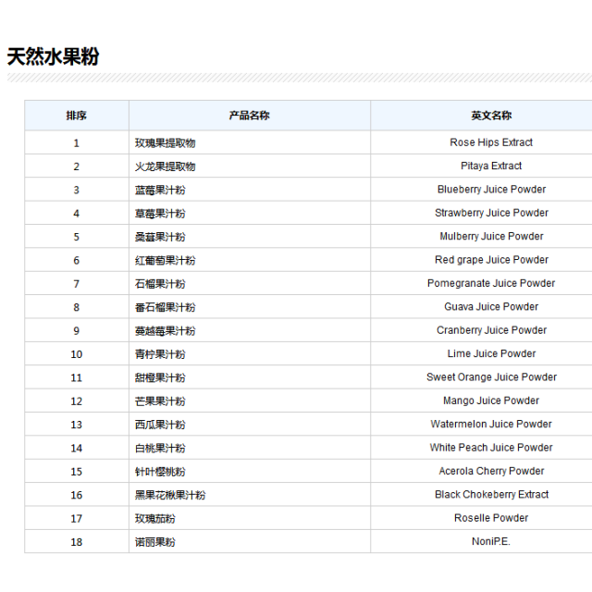Select the 英文名称 column header
Image resolution: width=592 pixels, height=592 pixels.
(491, 116)
